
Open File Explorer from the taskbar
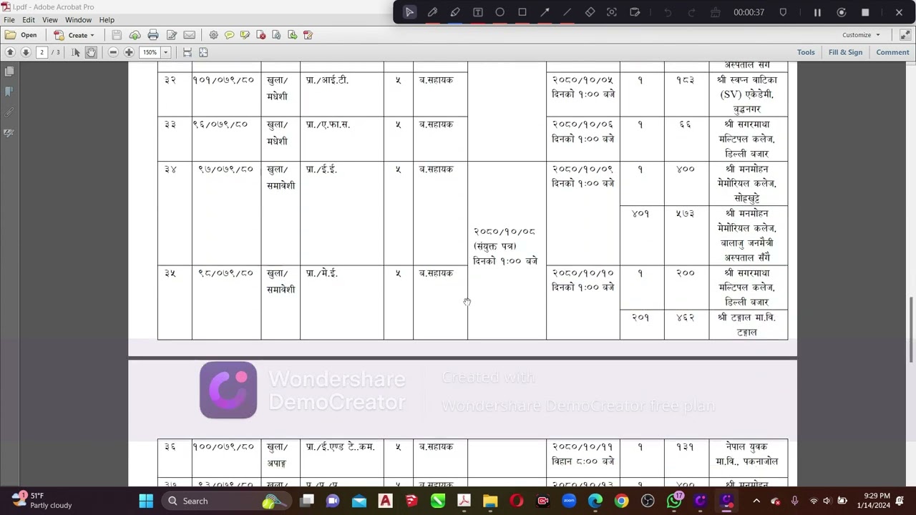click(x=490, y=501)
